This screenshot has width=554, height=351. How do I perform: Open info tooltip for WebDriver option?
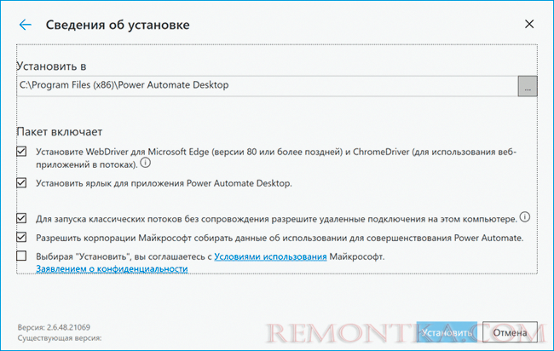tap(145, 163)
